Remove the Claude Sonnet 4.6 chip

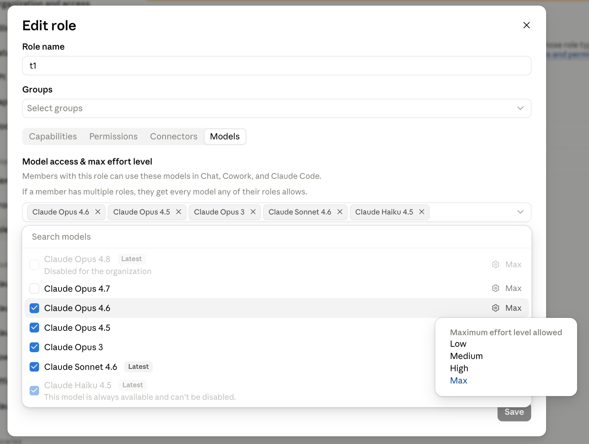[x=340, y=212]
